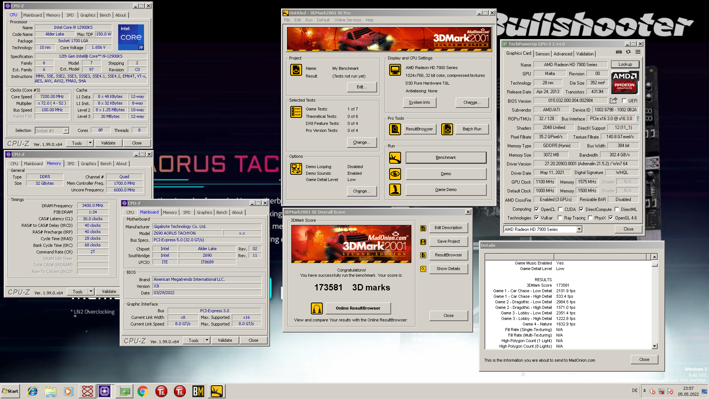Viewport: 709px width, 399px height.
Task: Click scroll down arrow in Details list
Action: pos(654,346)
